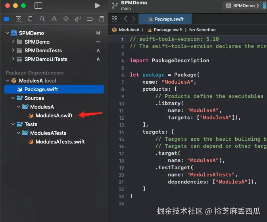Open the Test navigator diamond icon
This screenshot has width=267, height=222.
coord(66,19)
